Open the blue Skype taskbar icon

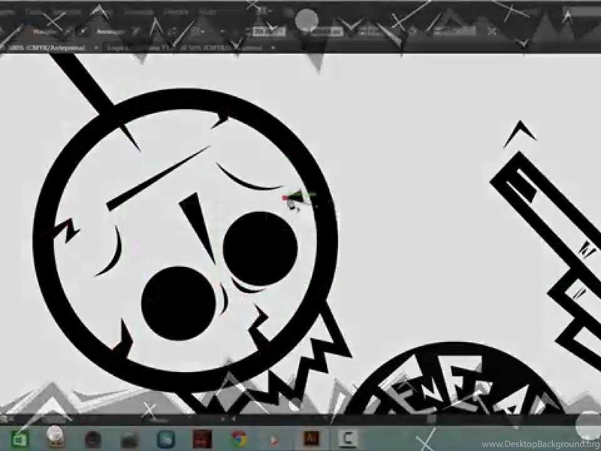point(166,439)
